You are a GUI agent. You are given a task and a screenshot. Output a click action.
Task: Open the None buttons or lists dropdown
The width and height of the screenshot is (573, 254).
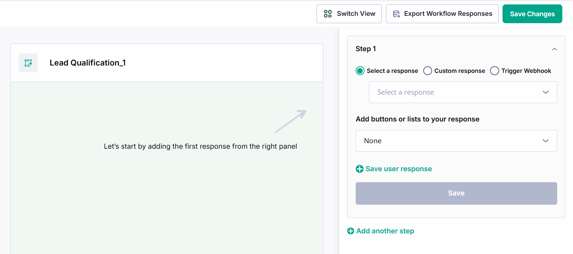456,141
